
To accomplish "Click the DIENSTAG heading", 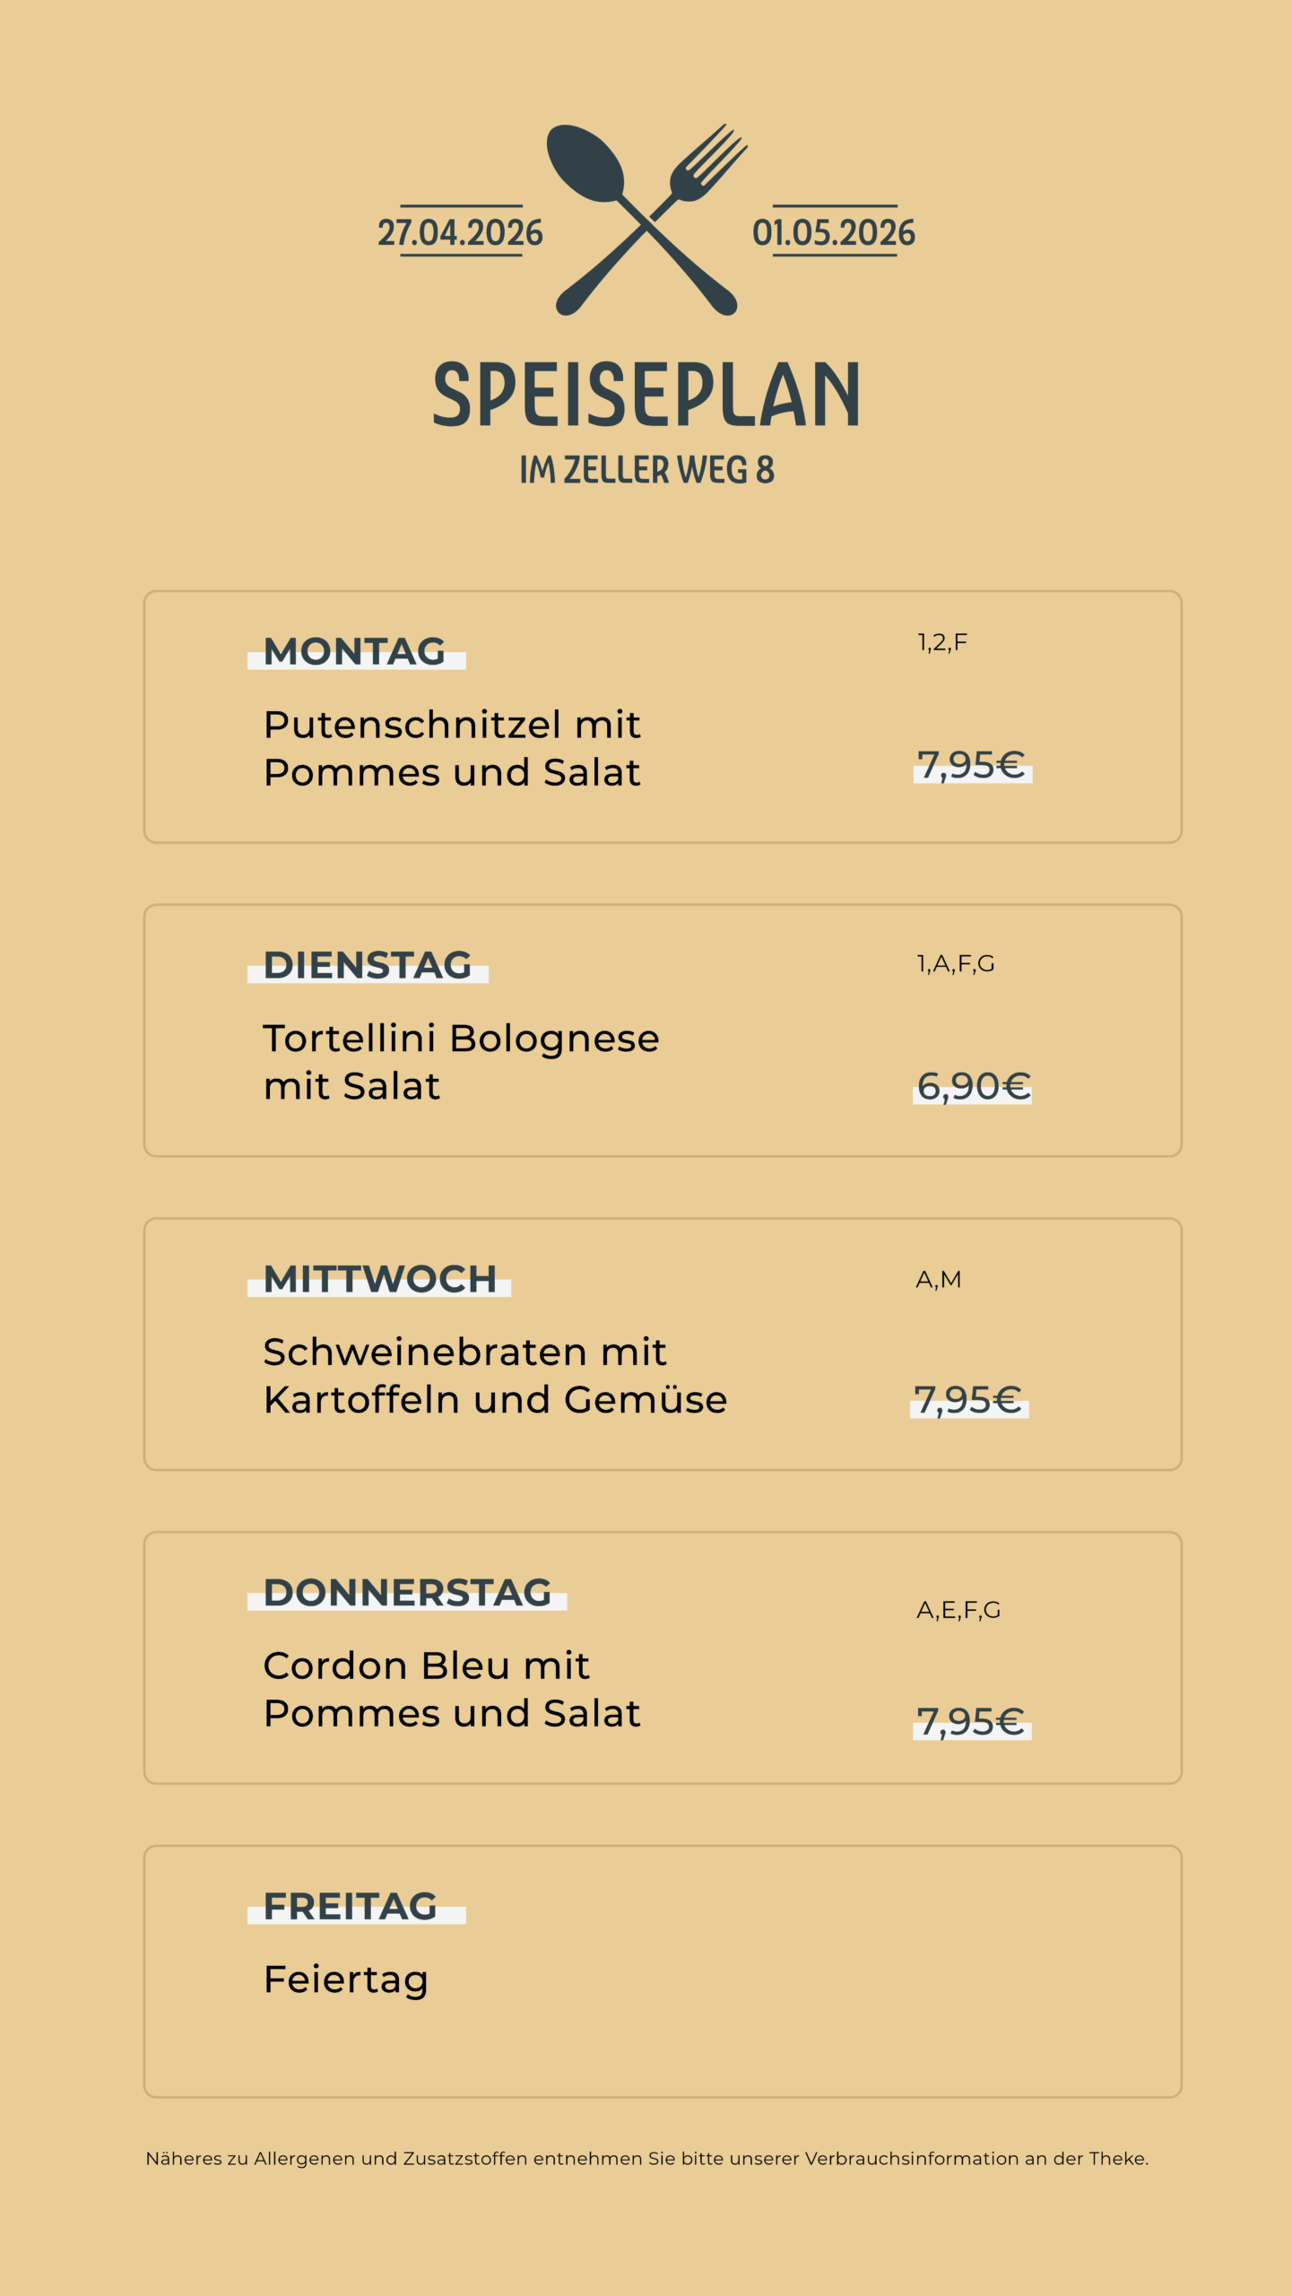I will point(368,966).
